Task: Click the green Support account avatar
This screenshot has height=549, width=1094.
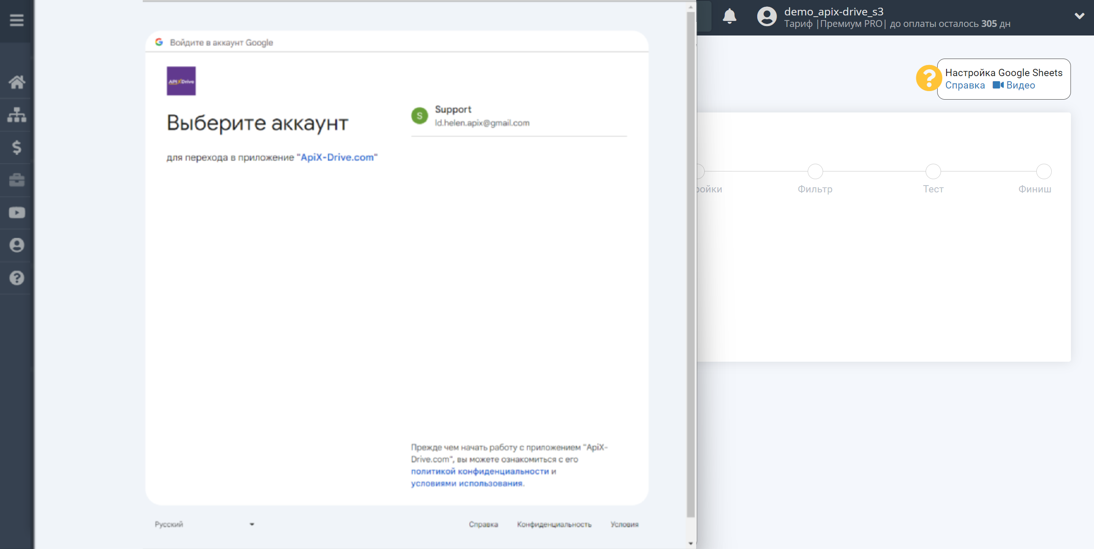Action: click(419, 116)
